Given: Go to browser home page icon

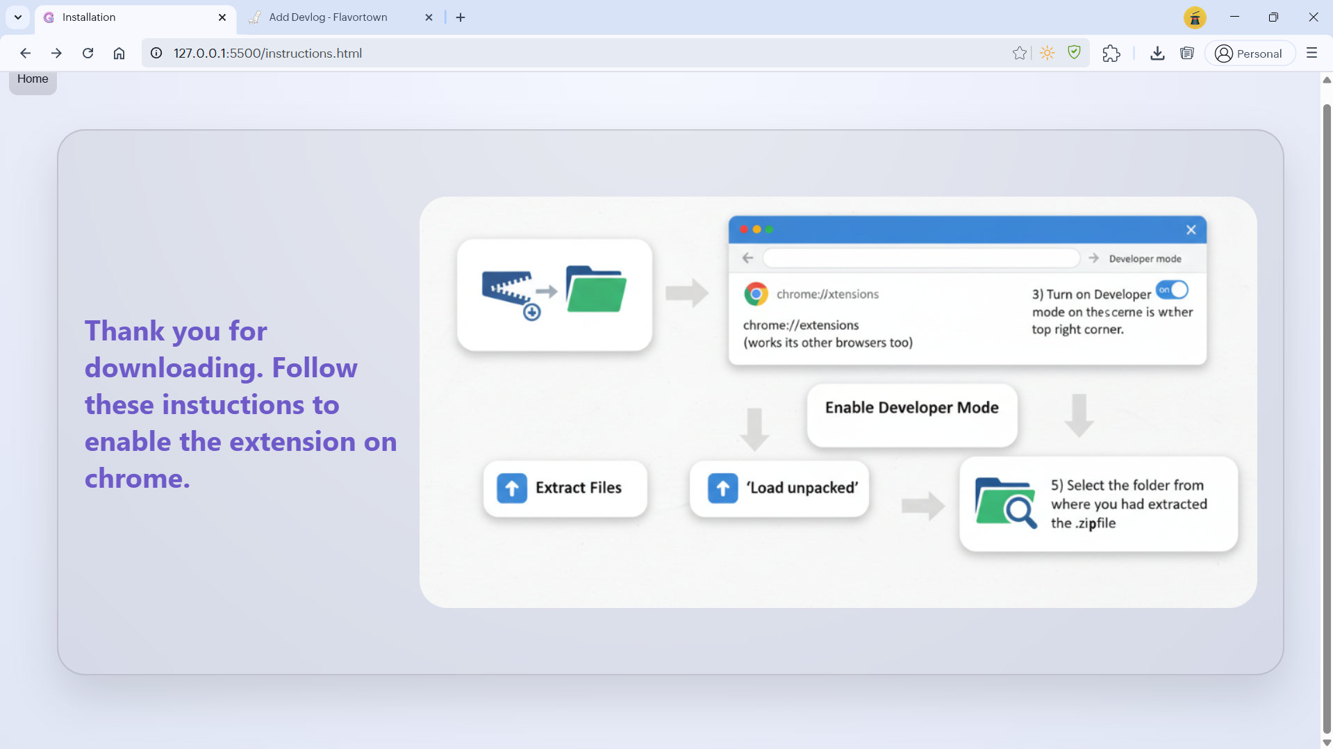Looking at the screenshot, I should pyautogui.click(x=119, y=53).
